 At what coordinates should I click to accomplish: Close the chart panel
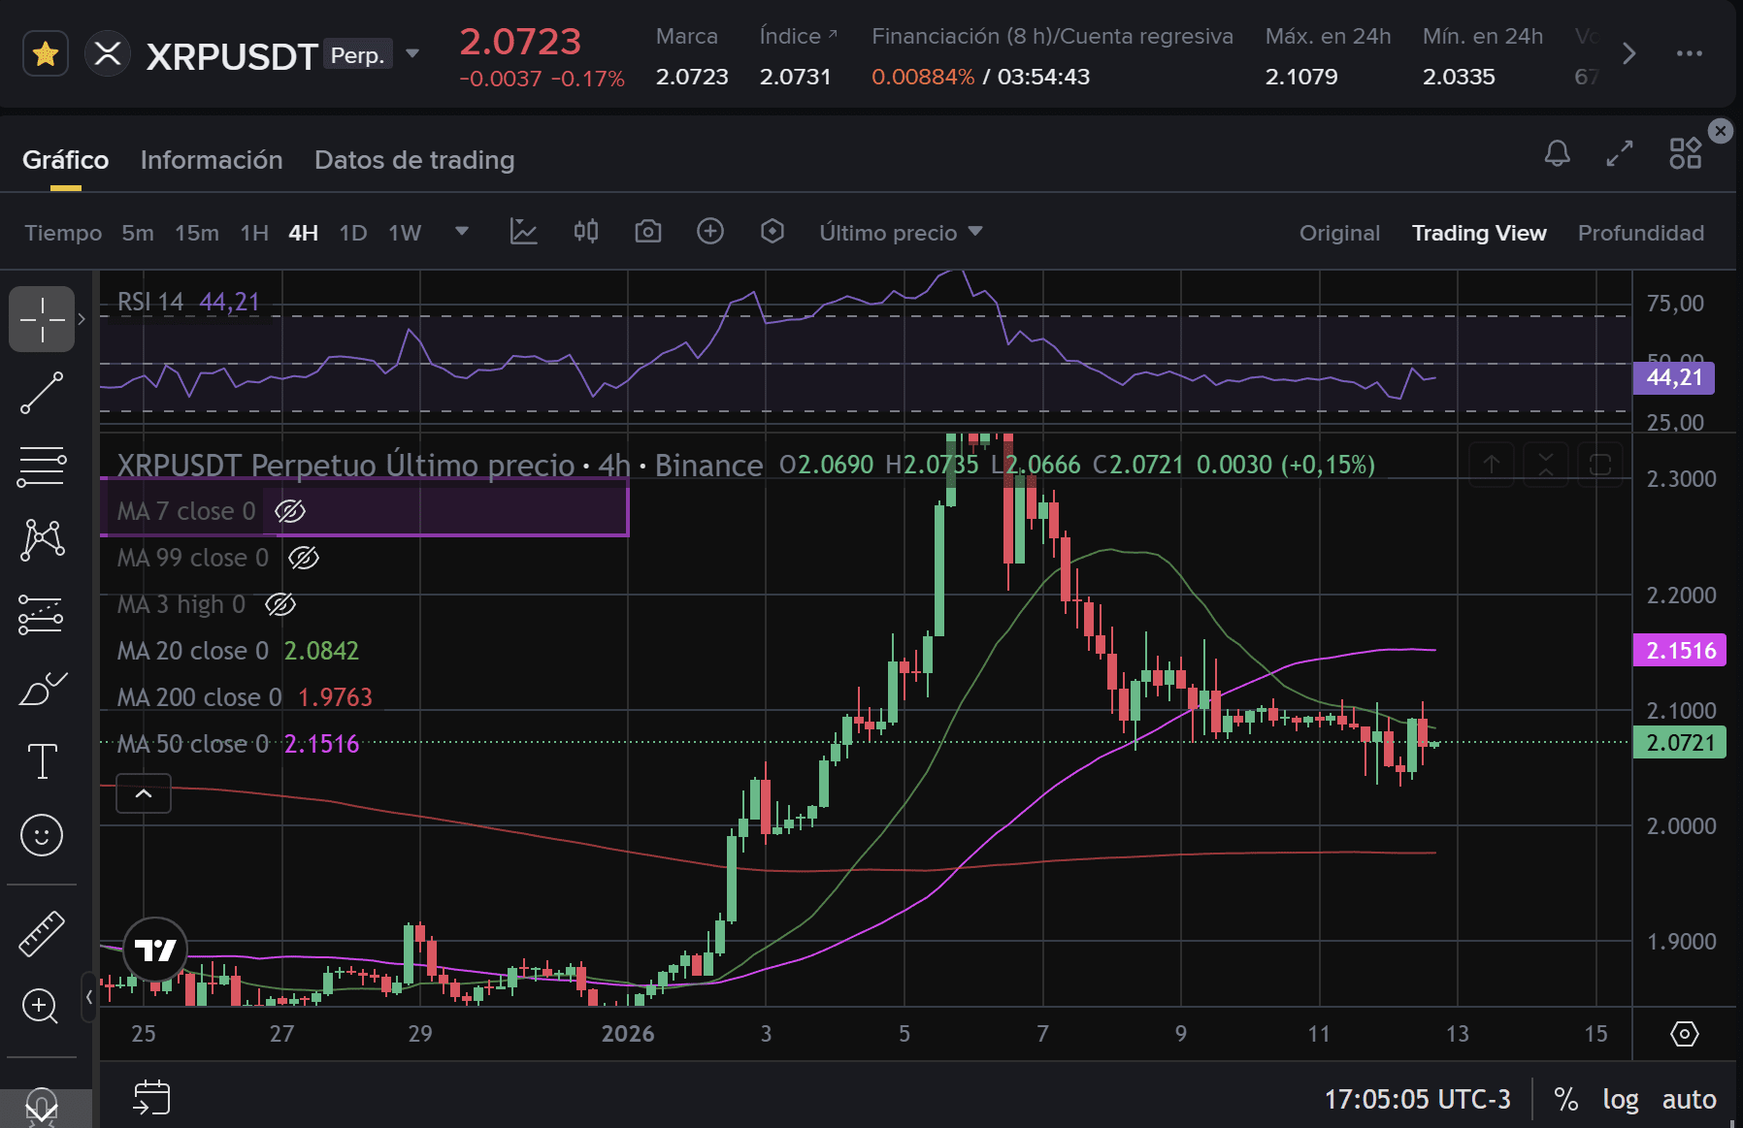click(1721, 131)
